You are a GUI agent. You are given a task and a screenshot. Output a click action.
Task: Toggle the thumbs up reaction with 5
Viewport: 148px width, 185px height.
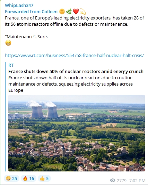pyautogui.click(x=44, y=178)
